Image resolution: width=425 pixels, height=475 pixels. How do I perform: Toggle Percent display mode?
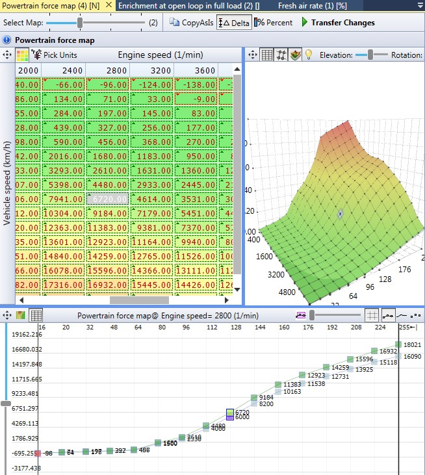point(274,23)
